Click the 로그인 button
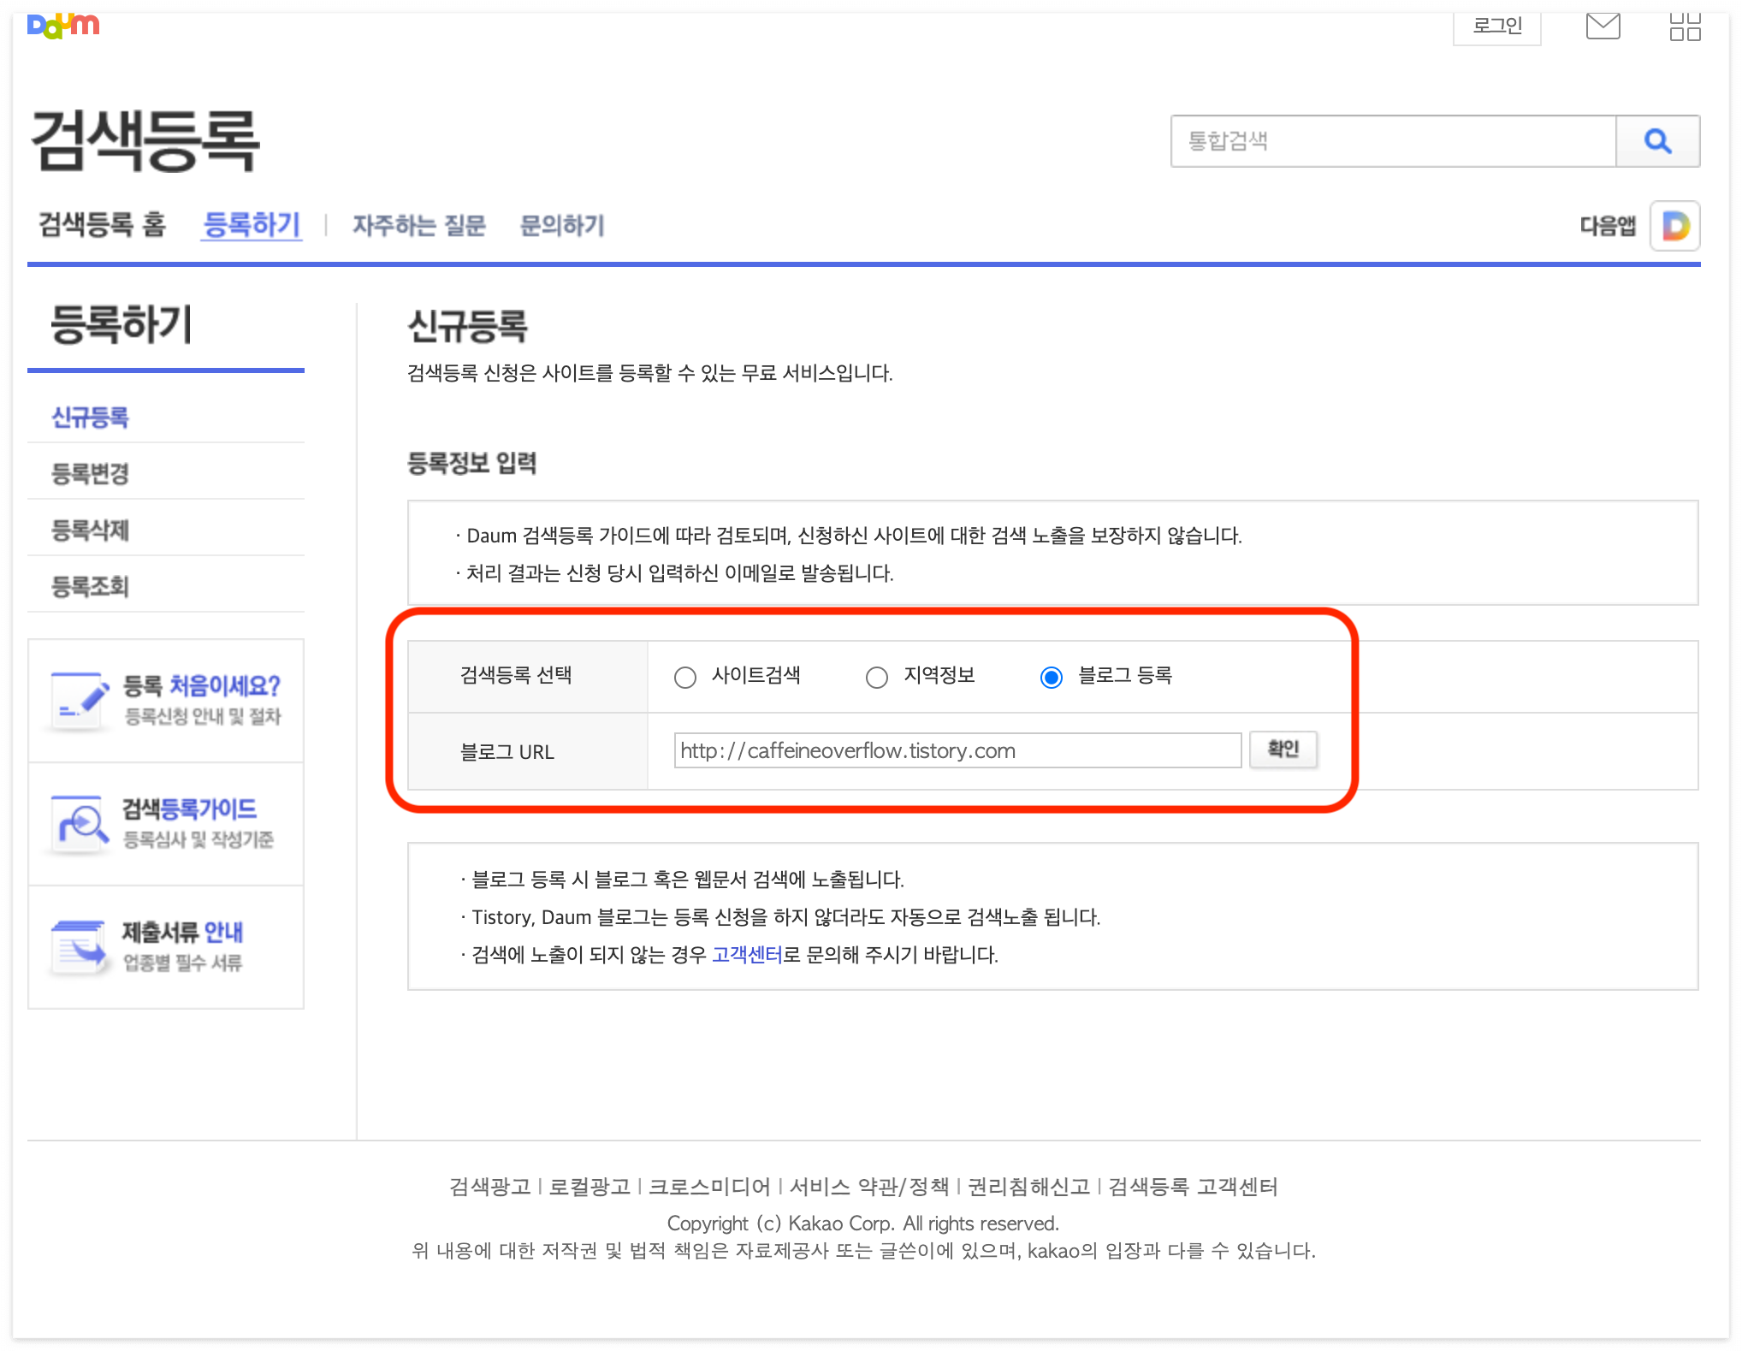Screen dimensions: 1742x1351 coord(1496,27)
